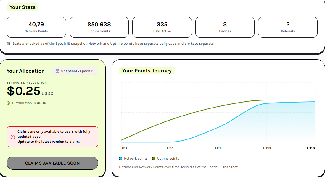Select the Network Points stat card
This screenshot has width=325, height=177.
click(36, 27)
